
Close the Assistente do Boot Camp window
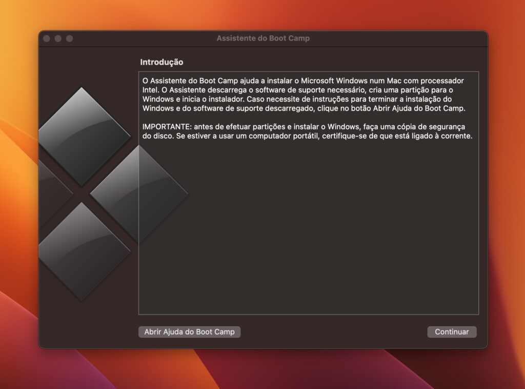47,38
